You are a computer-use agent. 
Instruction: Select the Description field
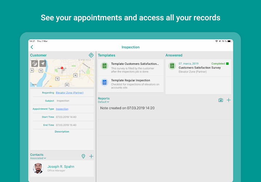62,140
